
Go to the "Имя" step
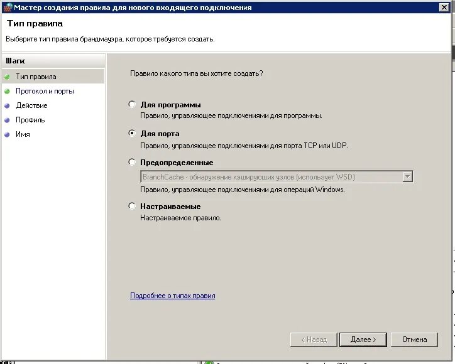point(23,134)
